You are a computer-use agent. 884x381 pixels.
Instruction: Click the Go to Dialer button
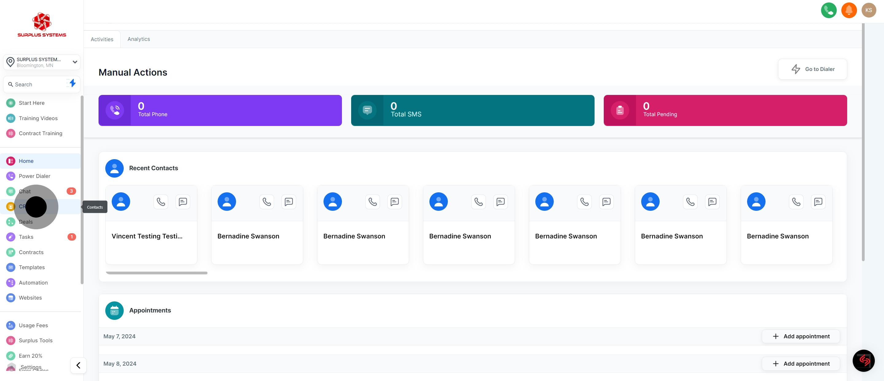[812, 69]
